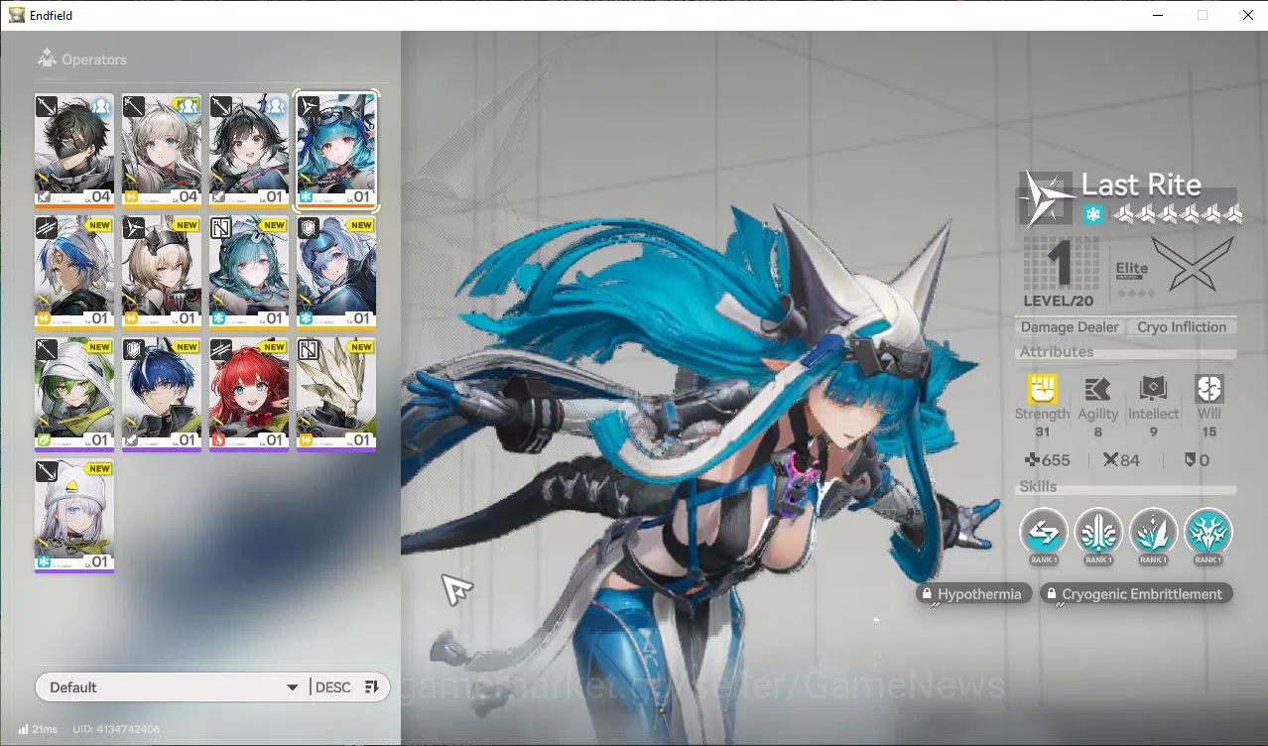Select the blonde horned-helmet NEW operator card
The image size is (1268, 746).
162,273
